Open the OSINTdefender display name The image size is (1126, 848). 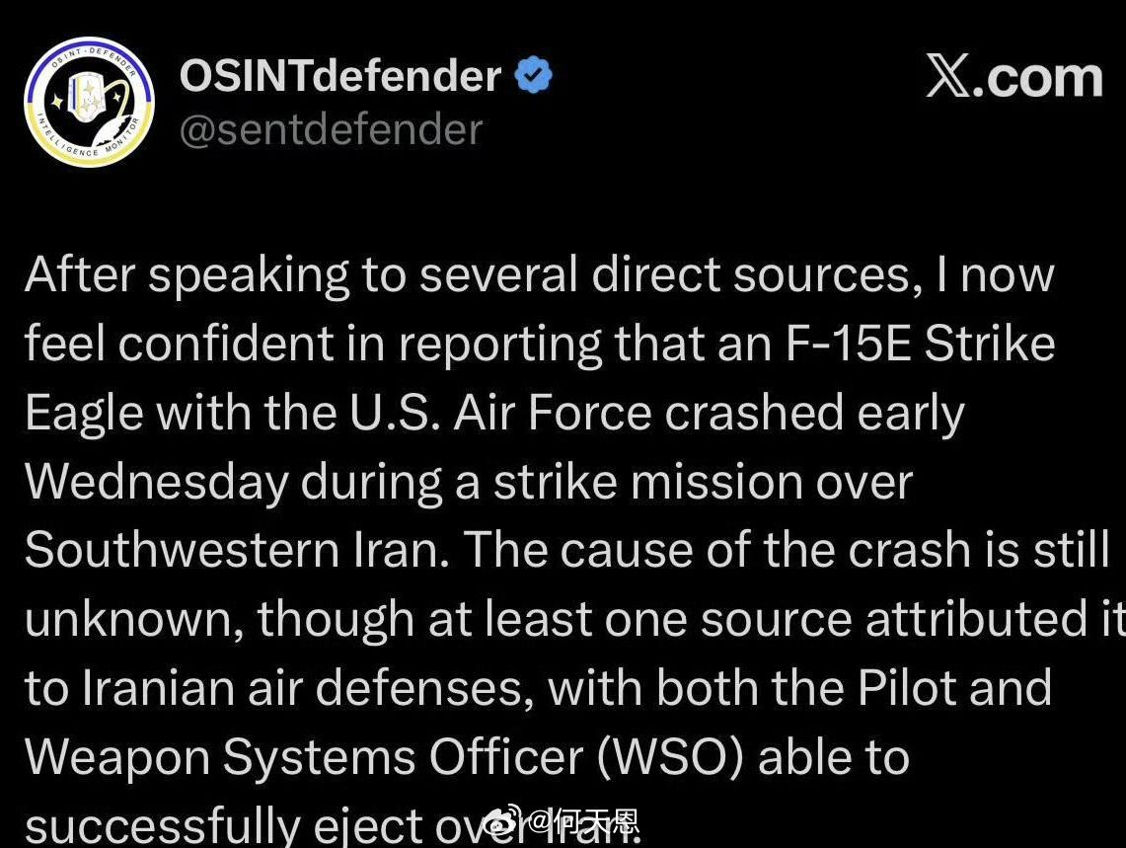[340, 76]
